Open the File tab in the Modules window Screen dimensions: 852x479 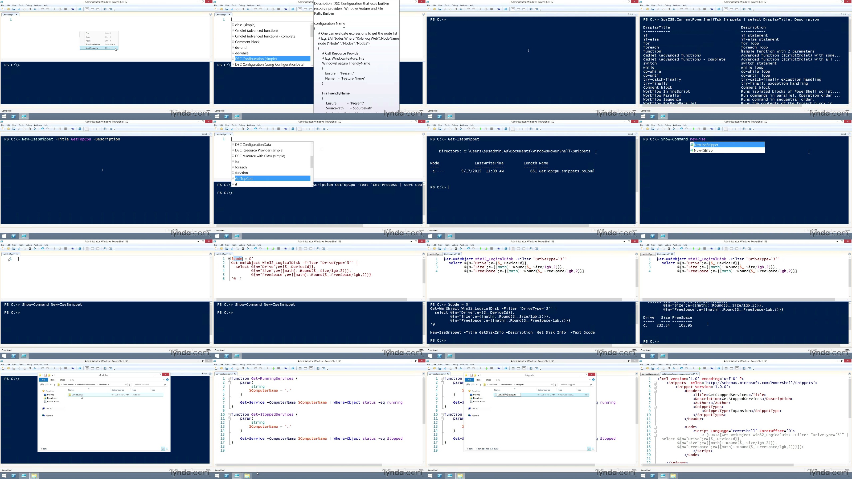coord(43,380)
